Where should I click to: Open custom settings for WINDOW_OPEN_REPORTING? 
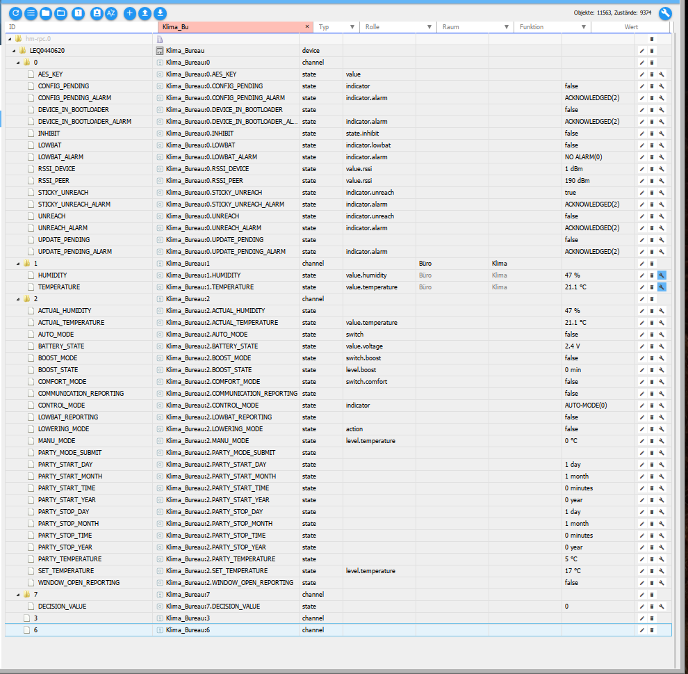[x=662, y=583]
